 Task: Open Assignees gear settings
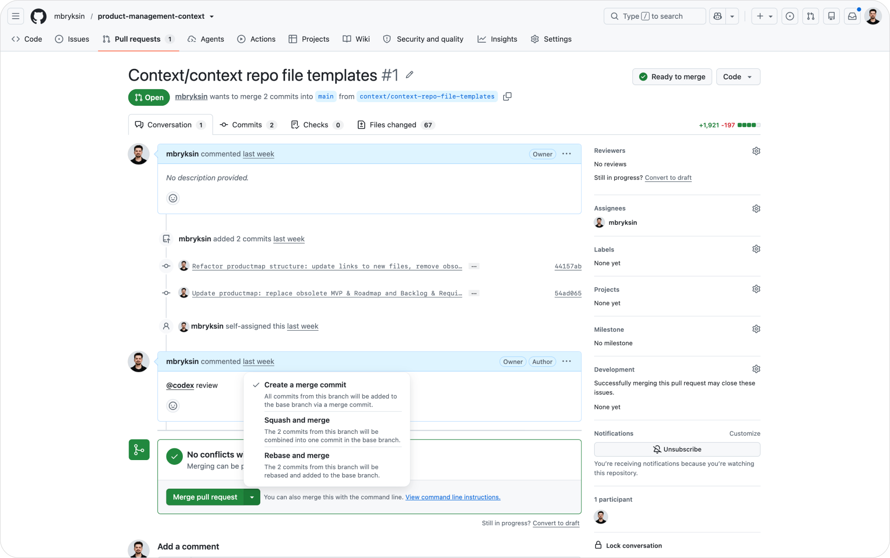tap(756, 208)
